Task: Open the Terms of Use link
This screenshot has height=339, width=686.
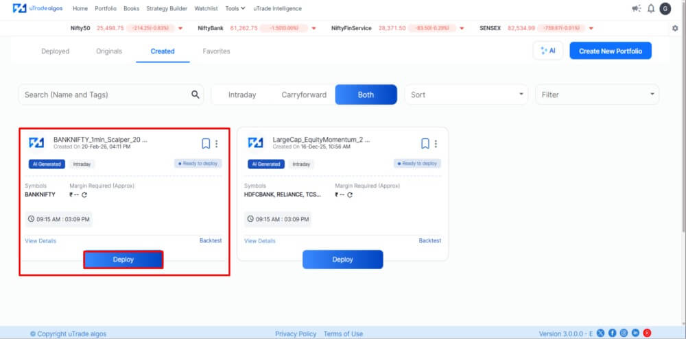Action: tap(344, 334)
